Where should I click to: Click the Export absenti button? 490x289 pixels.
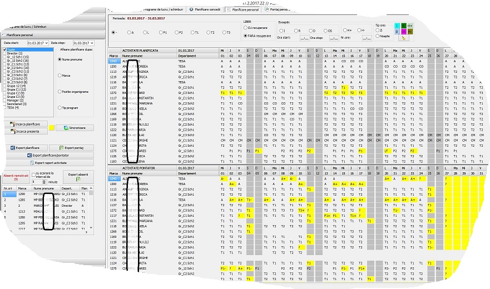[78, 177]
